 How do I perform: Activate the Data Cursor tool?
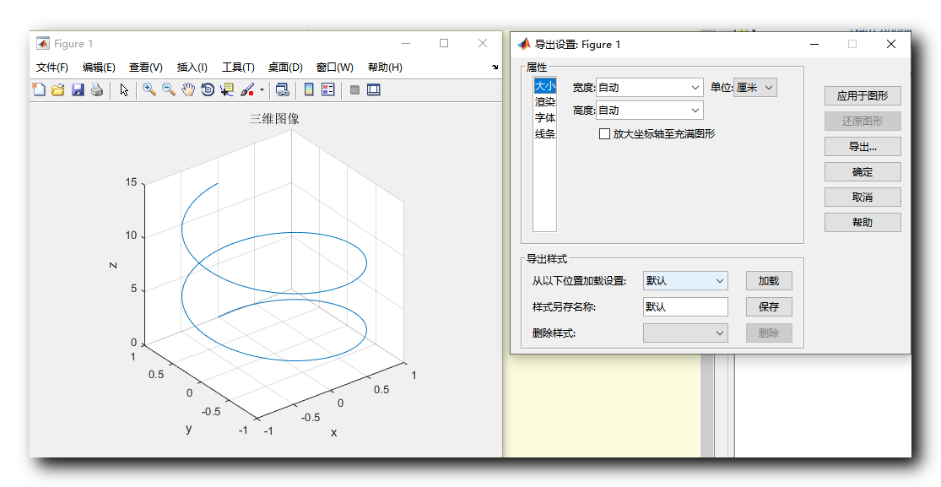tap(227, 89)
